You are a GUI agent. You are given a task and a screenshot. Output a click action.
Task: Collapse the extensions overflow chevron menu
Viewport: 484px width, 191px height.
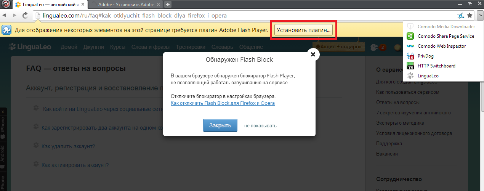click(x=480, y=15)
